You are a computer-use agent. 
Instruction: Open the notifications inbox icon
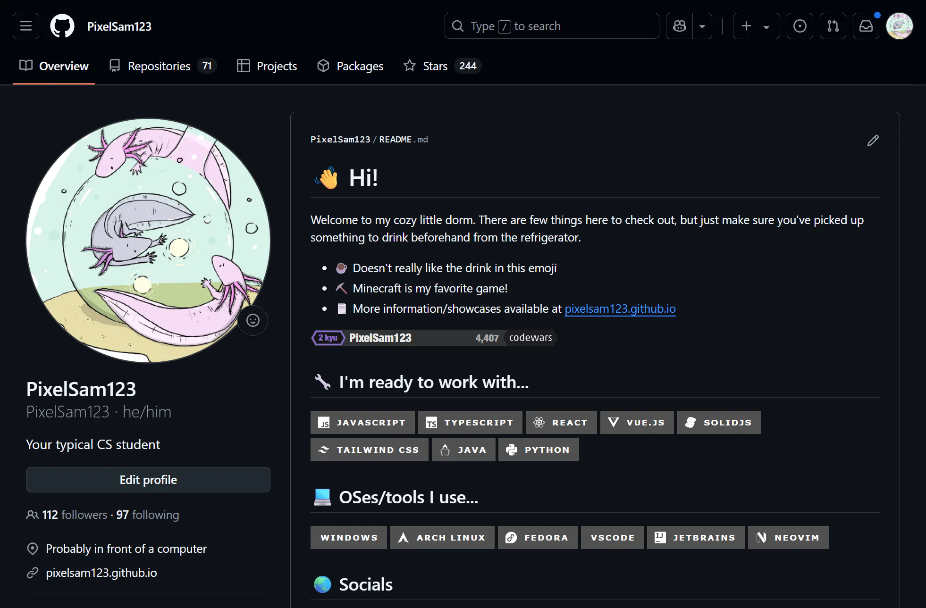pos(866,26)
